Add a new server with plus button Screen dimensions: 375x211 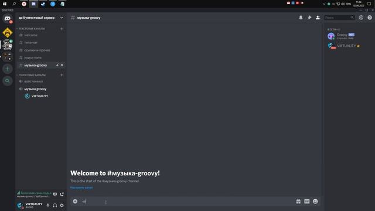click(8, 69)
